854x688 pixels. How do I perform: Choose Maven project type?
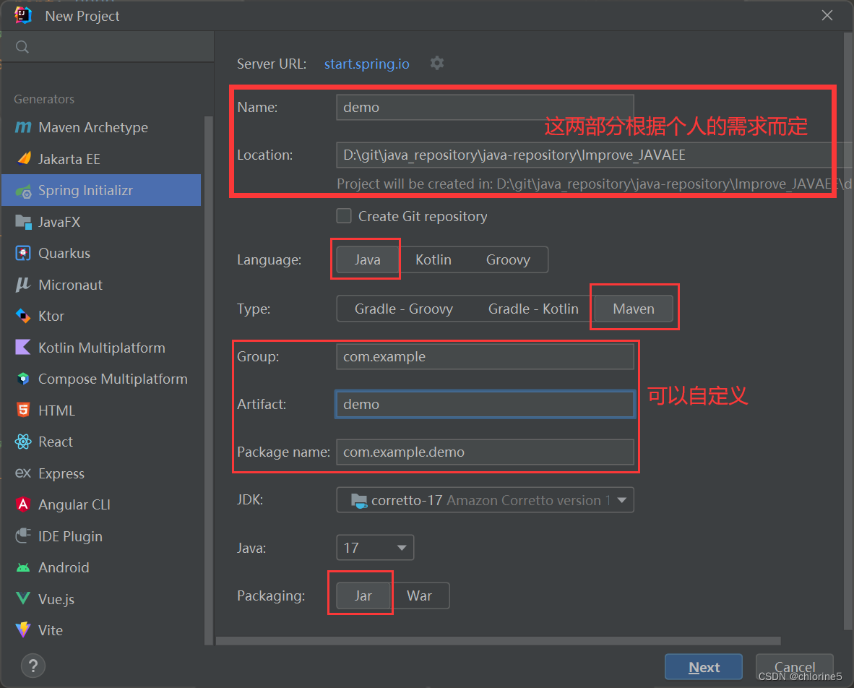(634, 309)
